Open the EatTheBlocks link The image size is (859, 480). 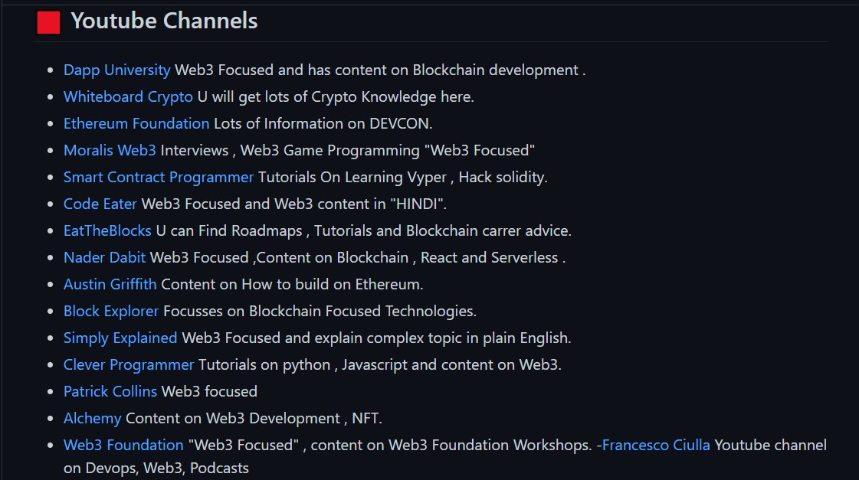point(107,231)
